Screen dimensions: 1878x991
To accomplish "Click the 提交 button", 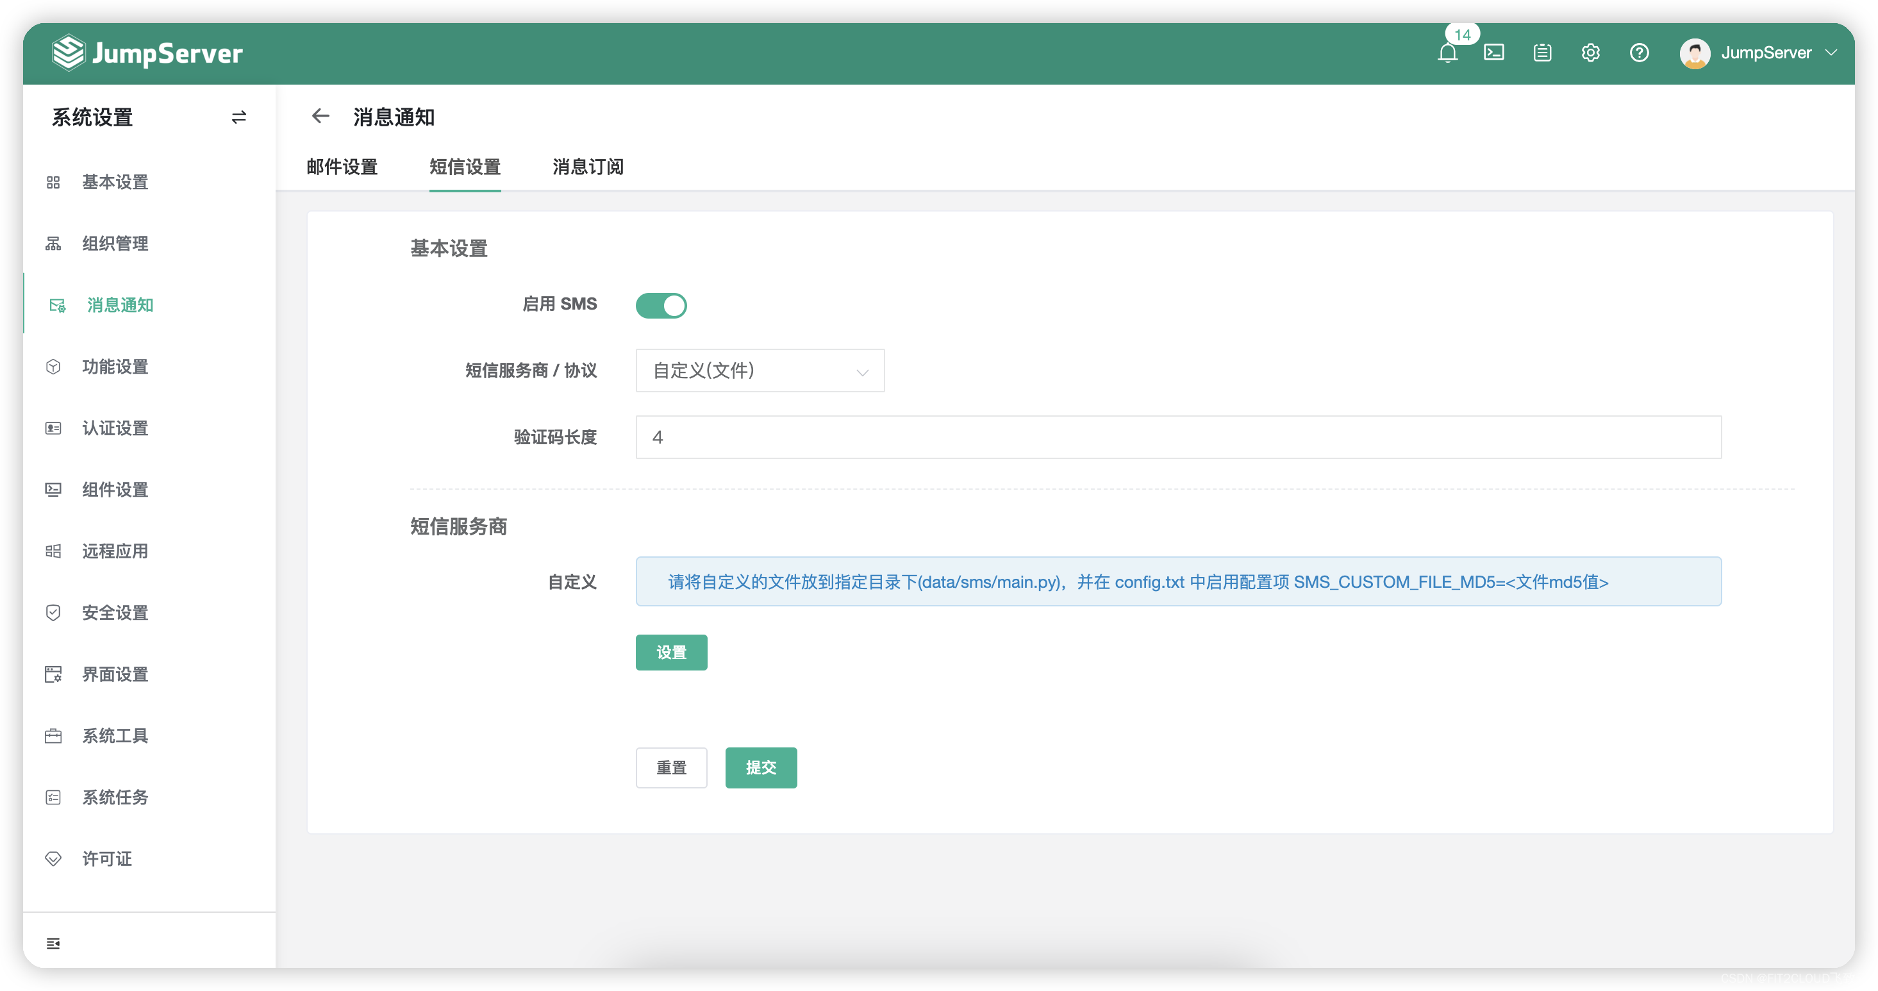I will tap(760, 767).
